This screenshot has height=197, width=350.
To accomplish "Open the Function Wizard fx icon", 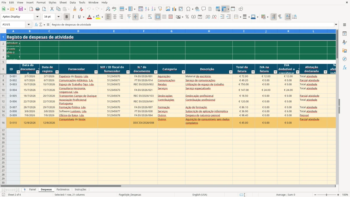I will (x=36, y=25).
